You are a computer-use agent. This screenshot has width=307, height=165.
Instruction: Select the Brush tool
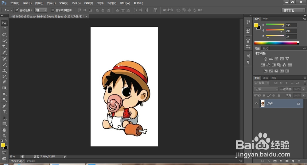tap(4, 65)
